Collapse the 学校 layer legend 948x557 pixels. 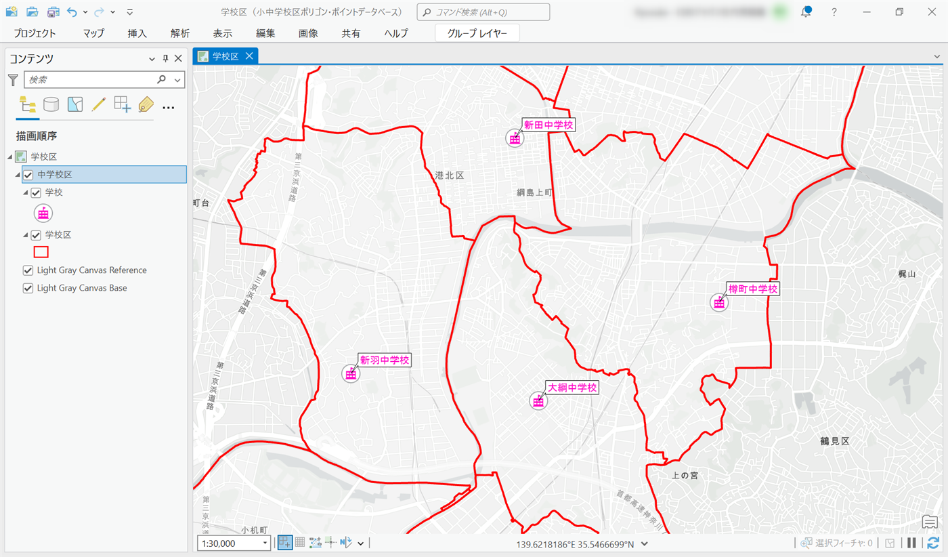pyautogui.click(x=25, y=193)
